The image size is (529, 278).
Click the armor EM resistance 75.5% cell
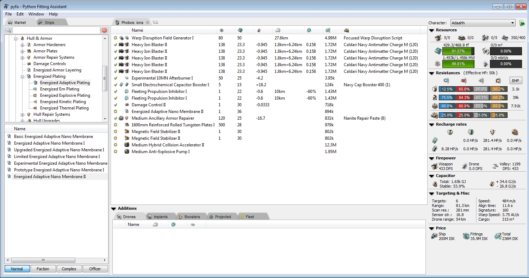click(x=447, y=98)
